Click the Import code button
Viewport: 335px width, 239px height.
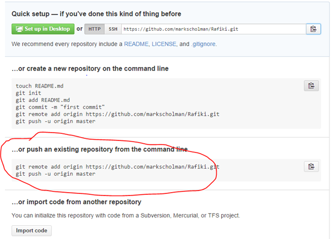pos(31,231)
